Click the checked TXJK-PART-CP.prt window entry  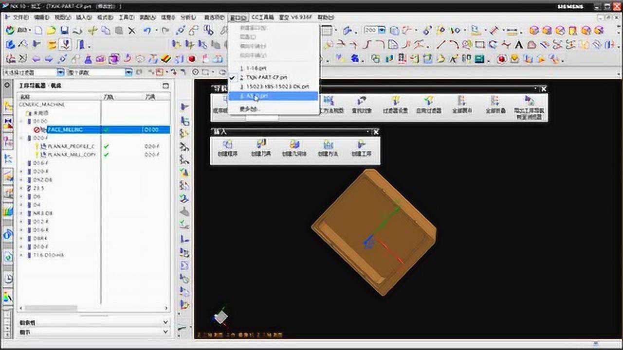(x=267, y=77)
